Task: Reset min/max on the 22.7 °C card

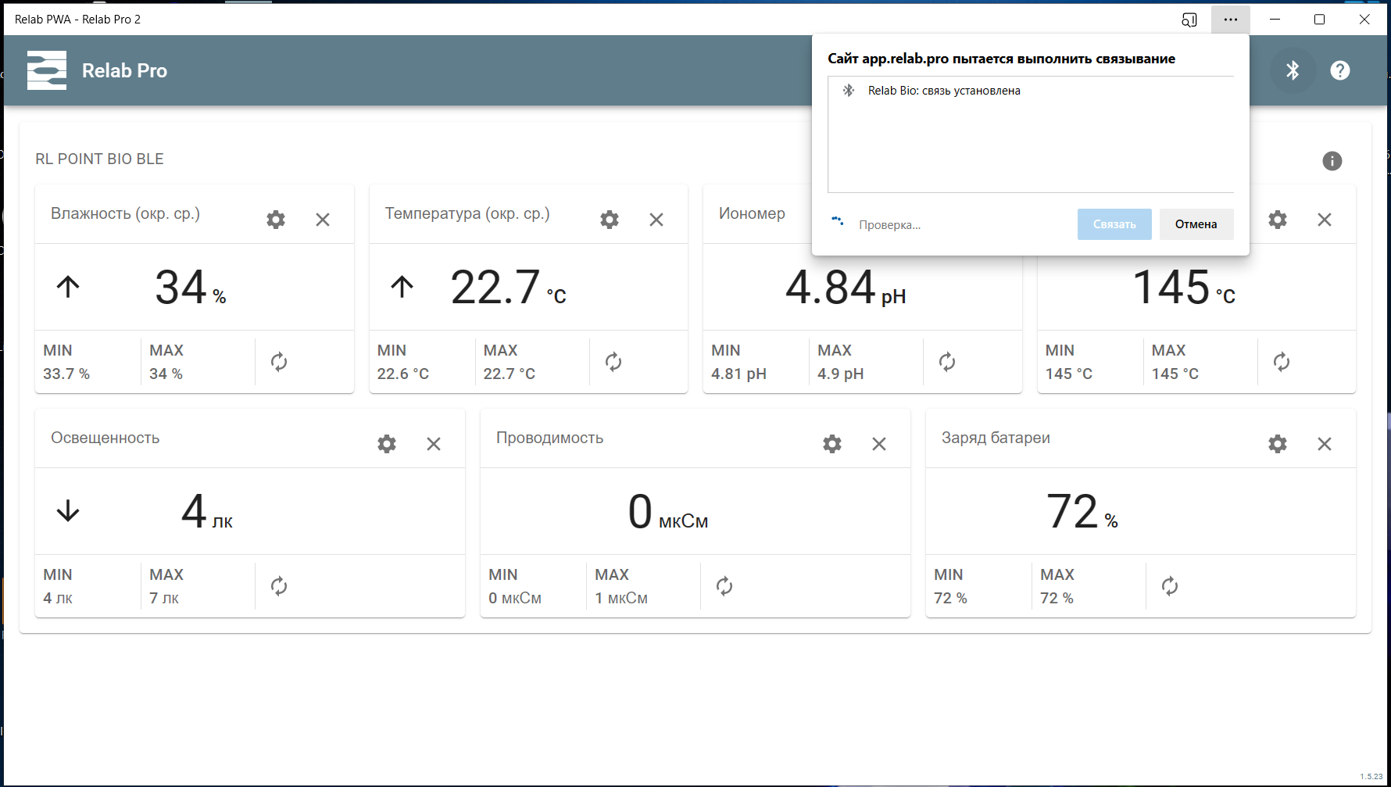Action: coord(613,362)
